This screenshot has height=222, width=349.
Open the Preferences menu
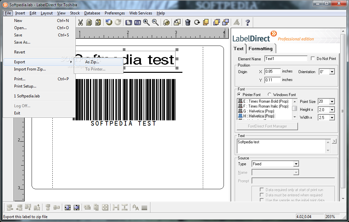tap(115, 13)
